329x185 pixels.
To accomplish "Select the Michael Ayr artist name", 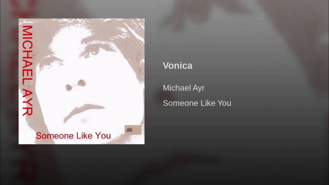I will coord(184,88).
